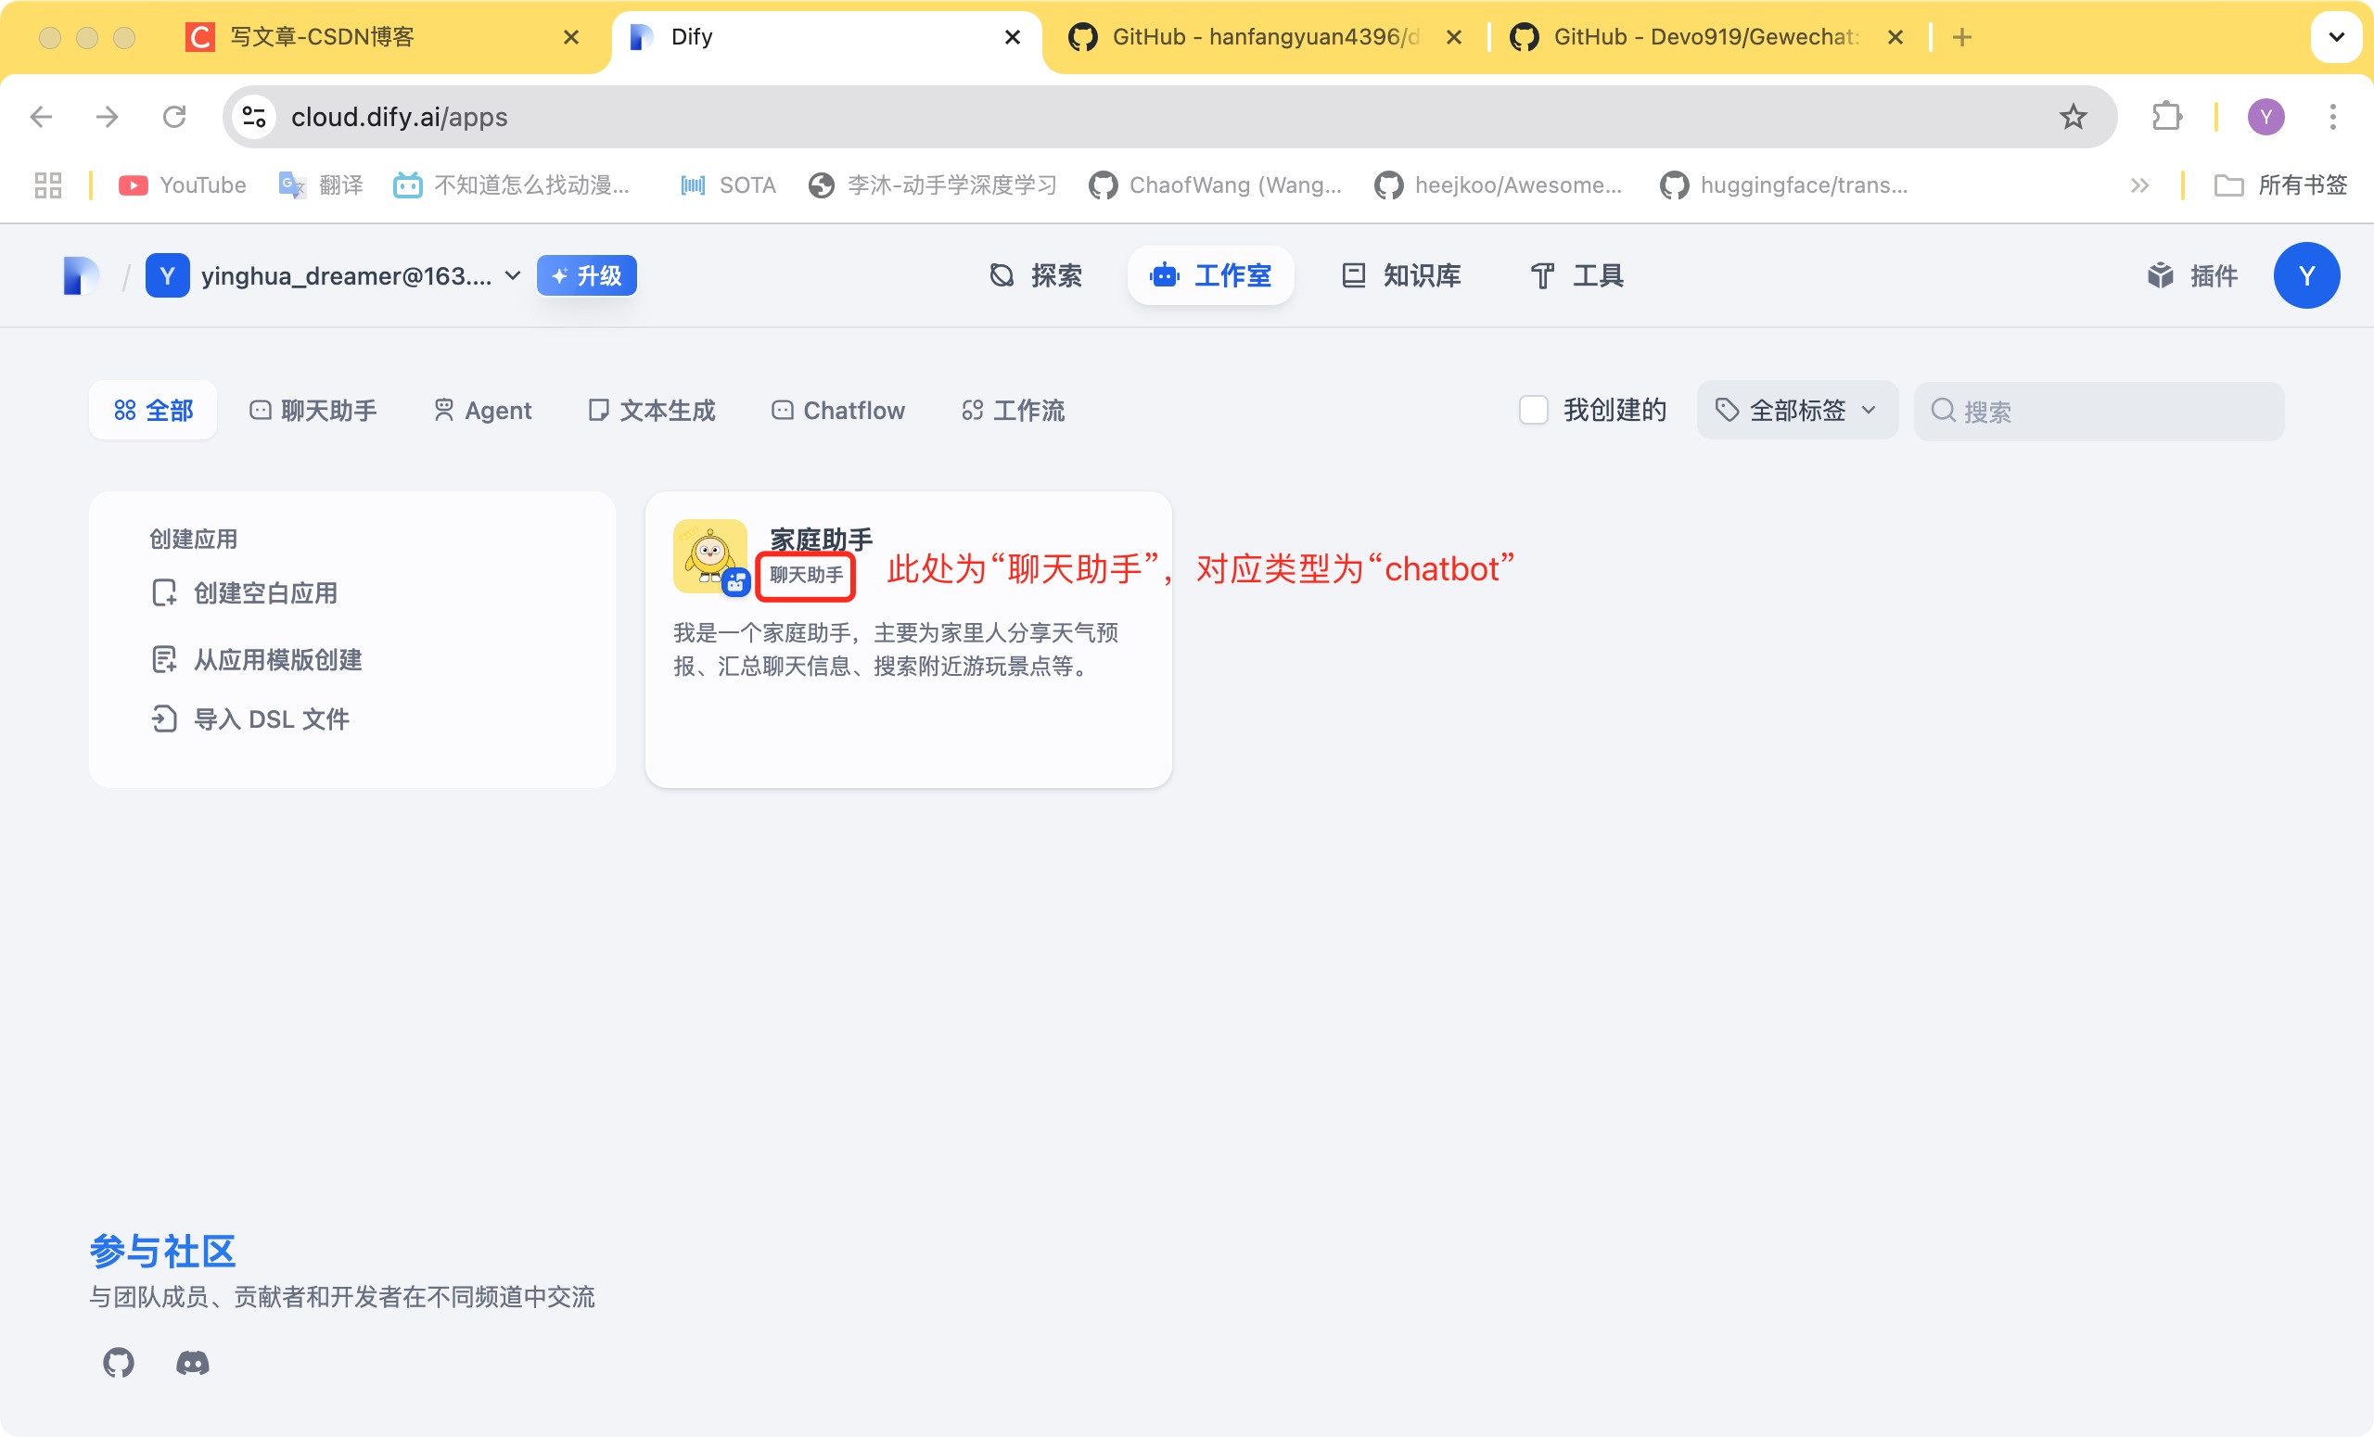Open the Discord community icon link

tap(192, 1363)
